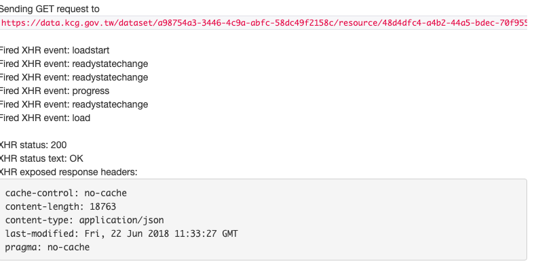Click the cache-control header line
This screenshot has height=272, width=536.
pos(66,193)
